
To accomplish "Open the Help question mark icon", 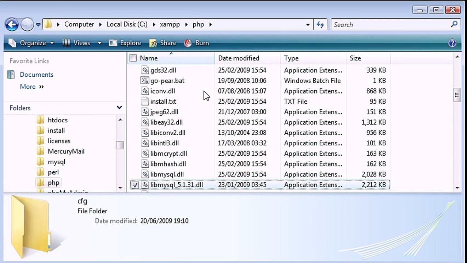I will (x=452, y=43).
